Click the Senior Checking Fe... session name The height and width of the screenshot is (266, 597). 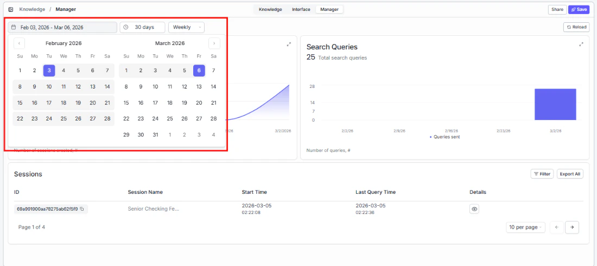[x=153, y=209]
